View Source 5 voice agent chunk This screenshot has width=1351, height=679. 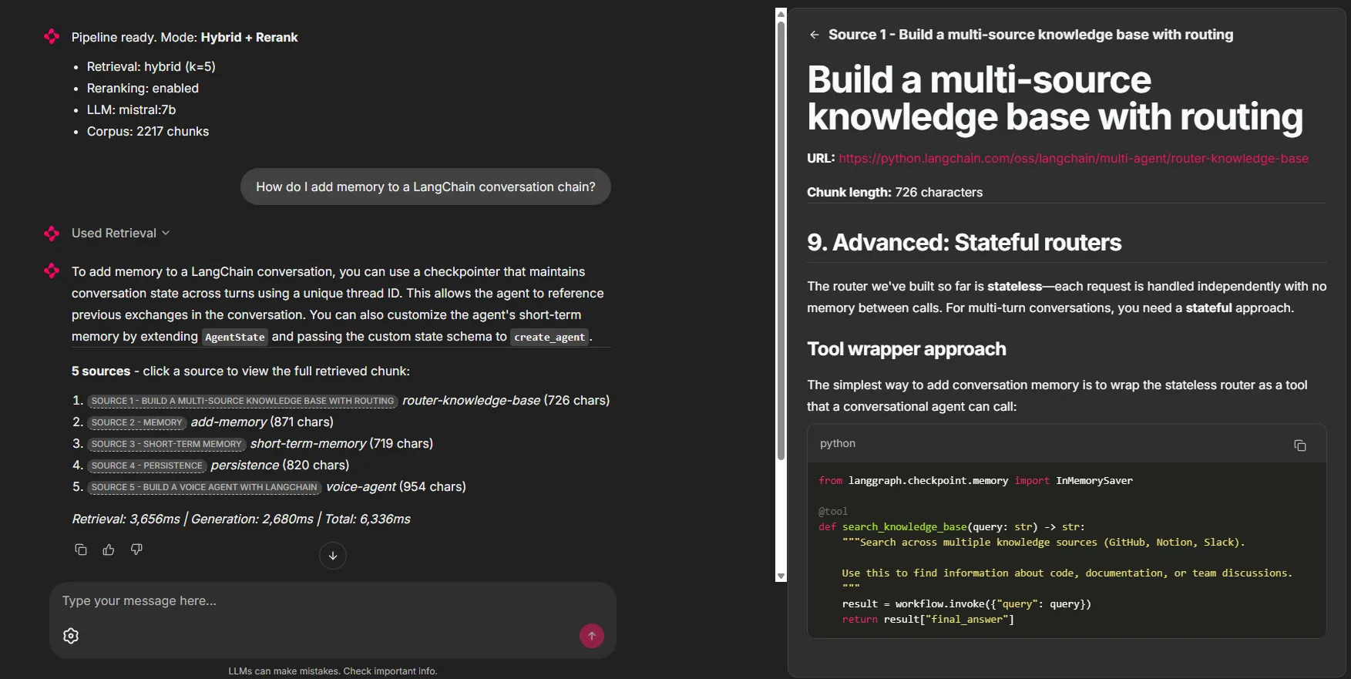pyautogui.click(x=203, y=487)
